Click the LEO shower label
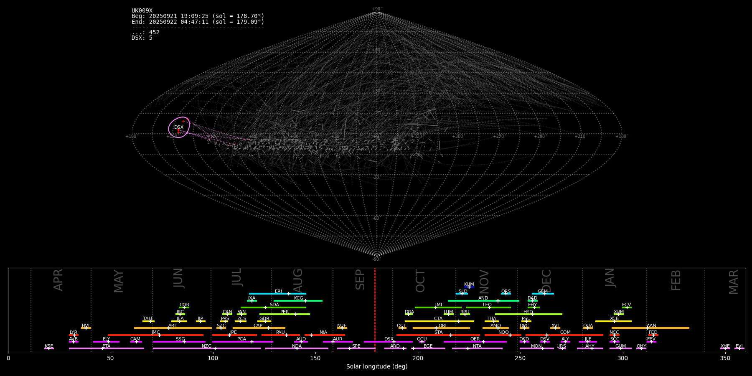This screenshot has height=376, width=752. pos(488,305)
